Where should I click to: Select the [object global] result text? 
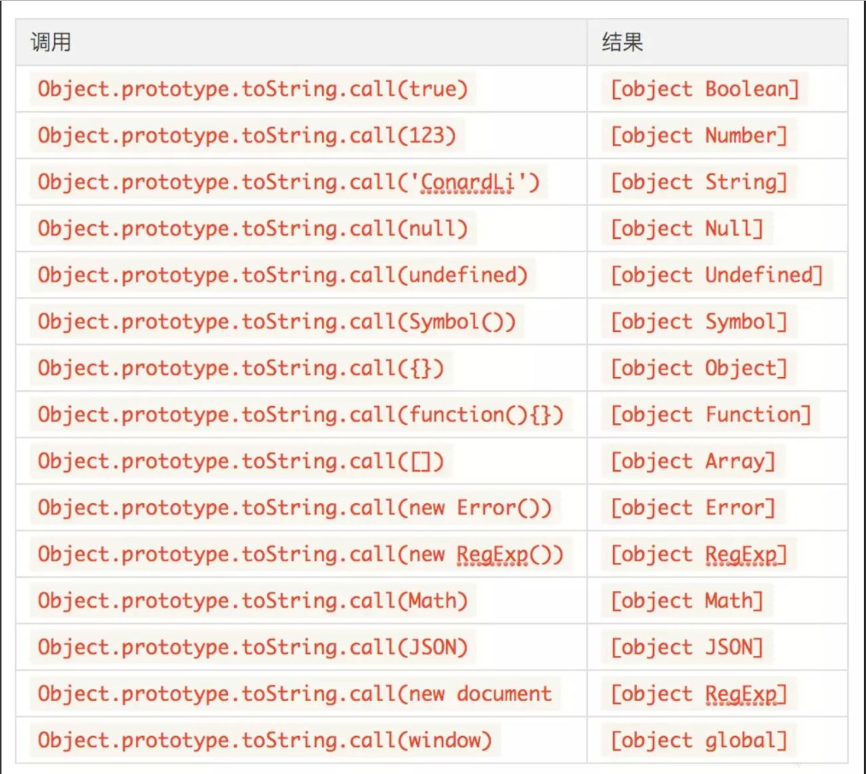(698, 740)
